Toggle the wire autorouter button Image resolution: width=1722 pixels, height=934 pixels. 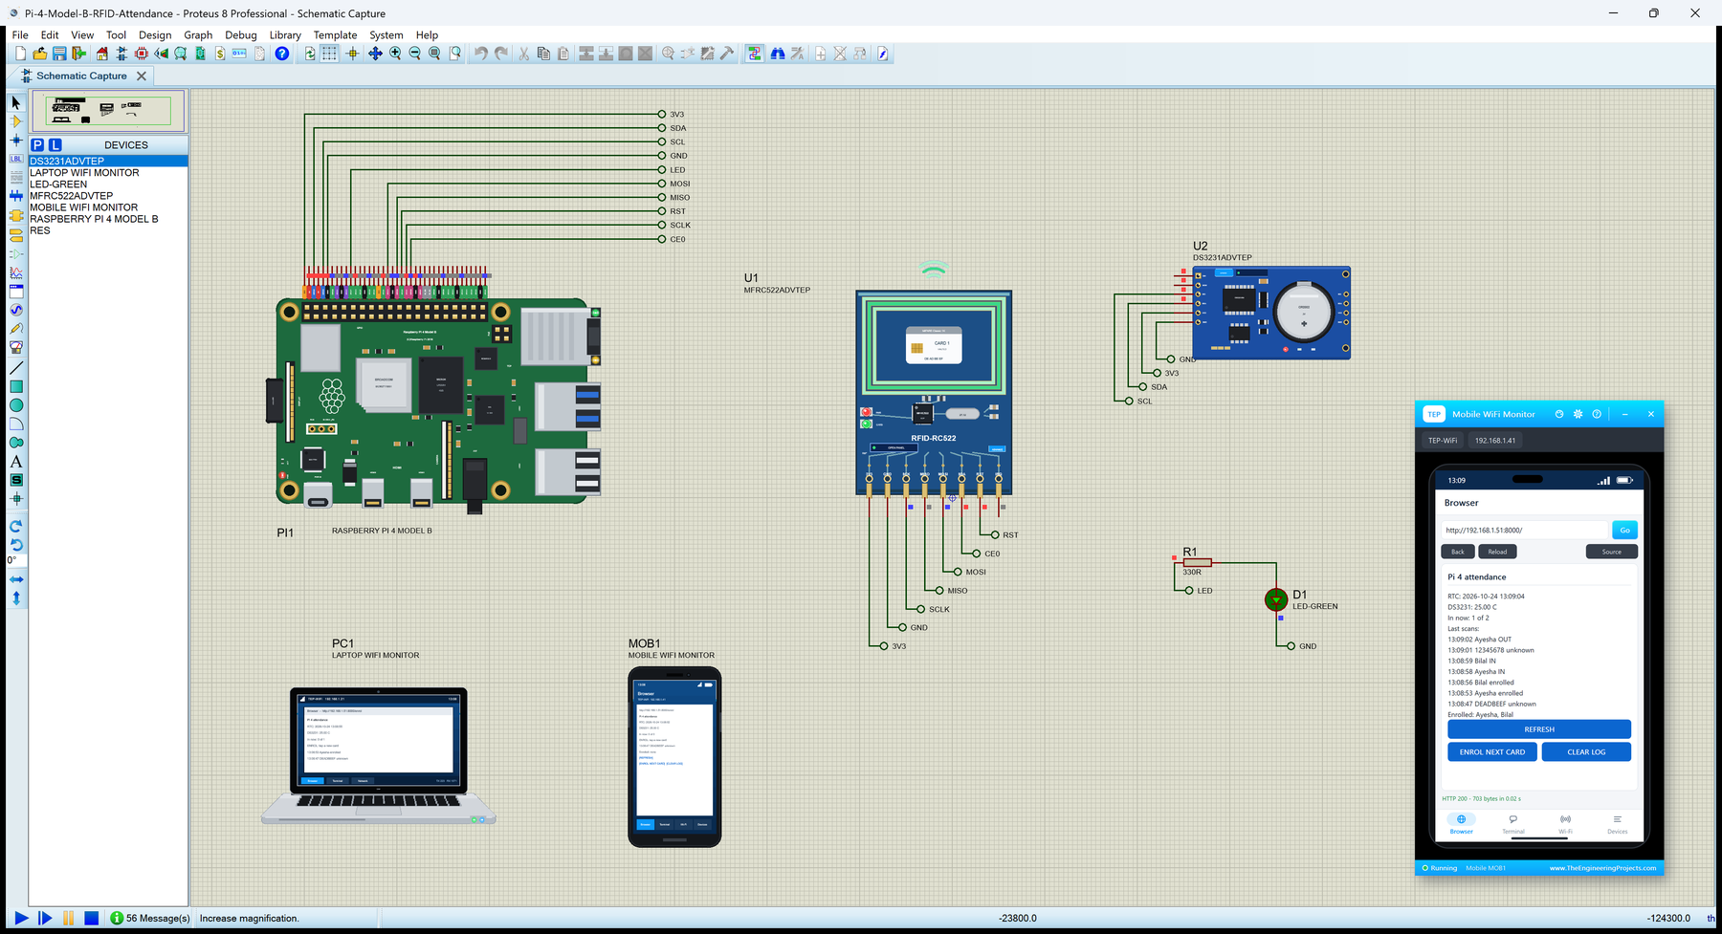point(755,54)
